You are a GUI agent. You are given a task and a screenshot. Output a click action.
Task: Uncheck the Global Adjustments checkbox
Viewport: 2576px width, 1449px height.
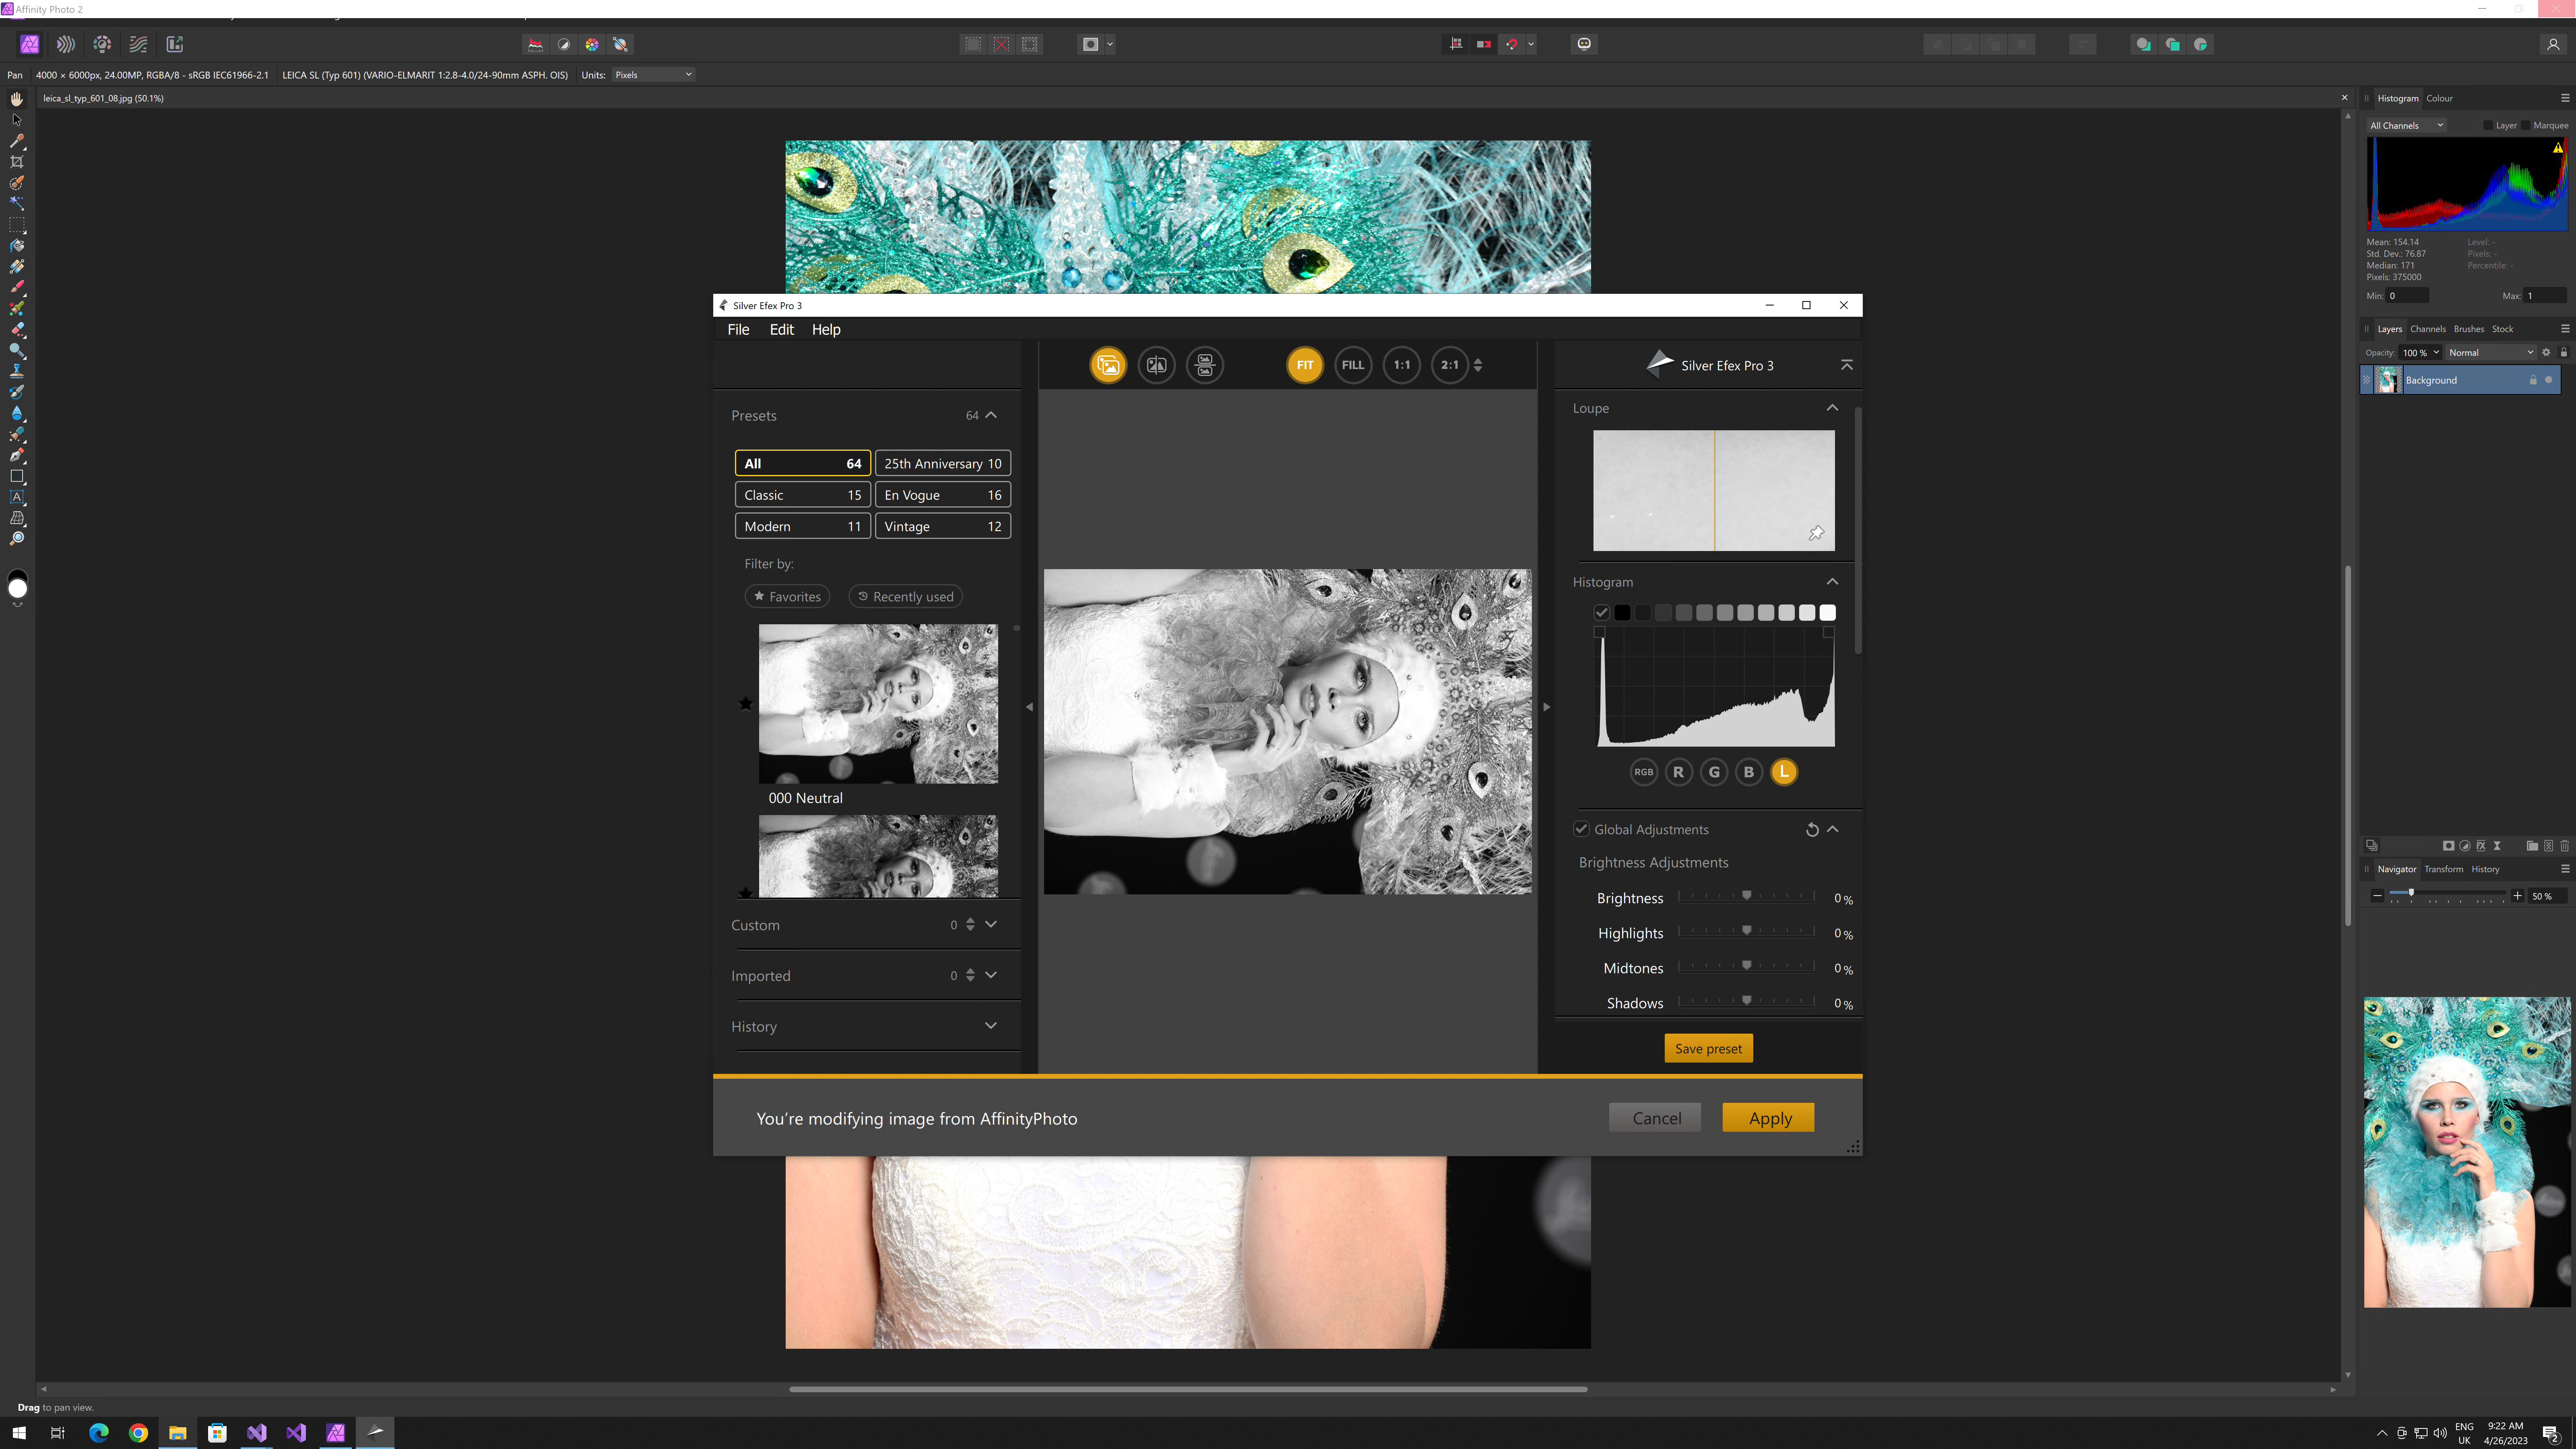point(1581,829)
